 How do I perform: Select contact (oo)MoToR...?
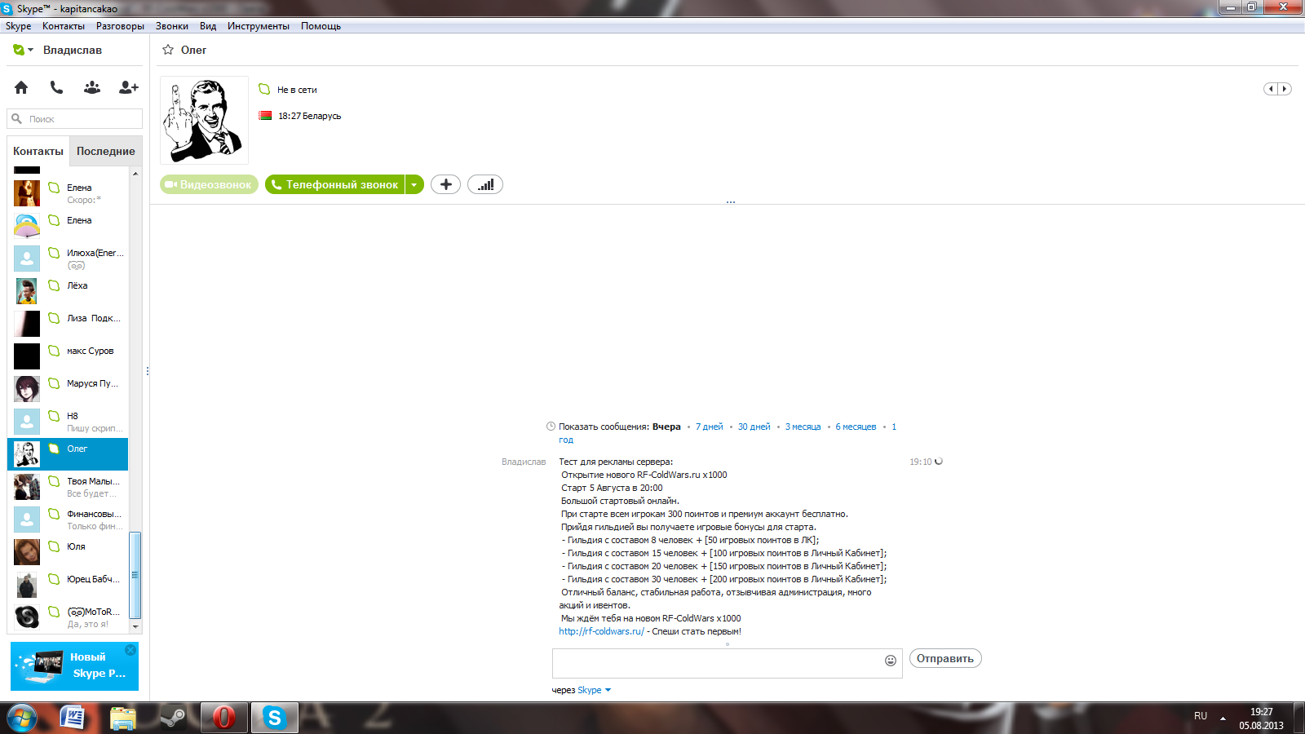tap(68, 617)
